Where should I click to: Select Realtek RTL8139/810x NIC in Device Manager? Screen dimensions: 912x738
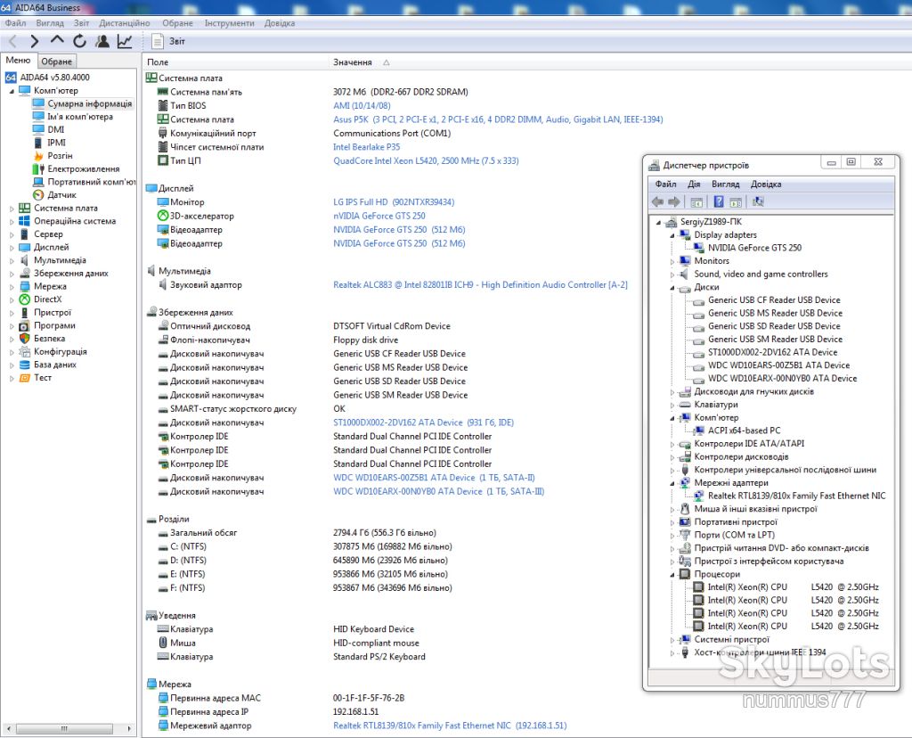click(797, 496)
